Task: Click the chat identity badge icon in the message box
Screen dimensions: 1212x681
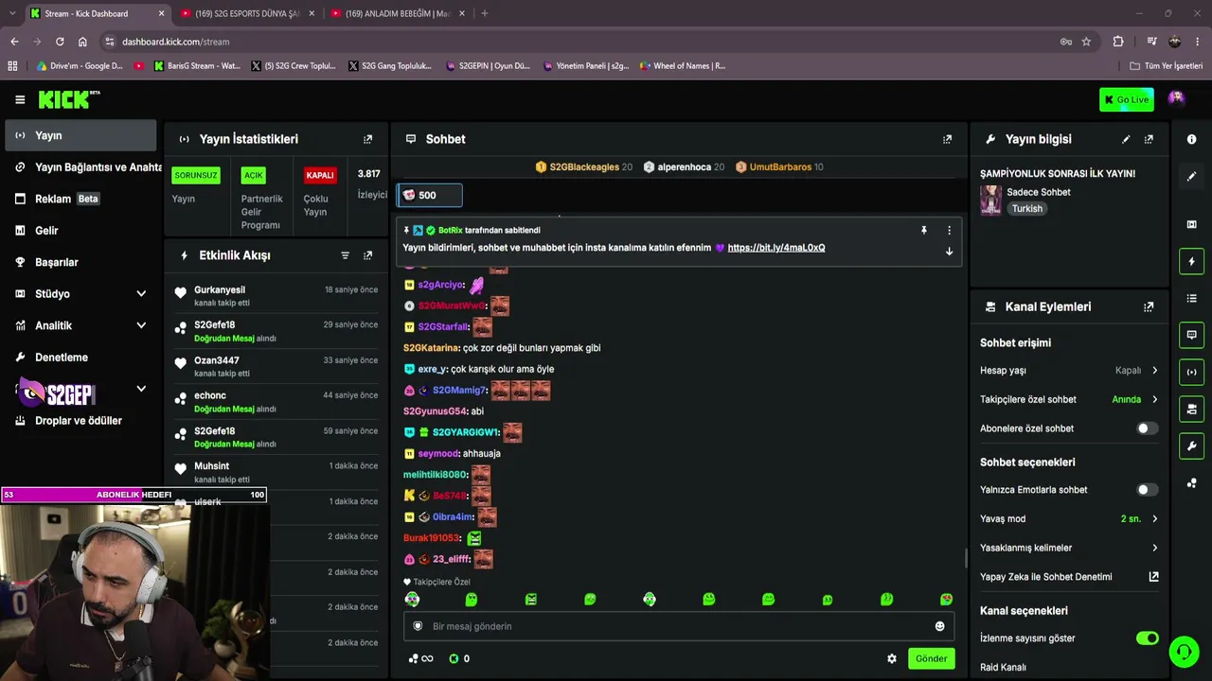Action: 418,626
